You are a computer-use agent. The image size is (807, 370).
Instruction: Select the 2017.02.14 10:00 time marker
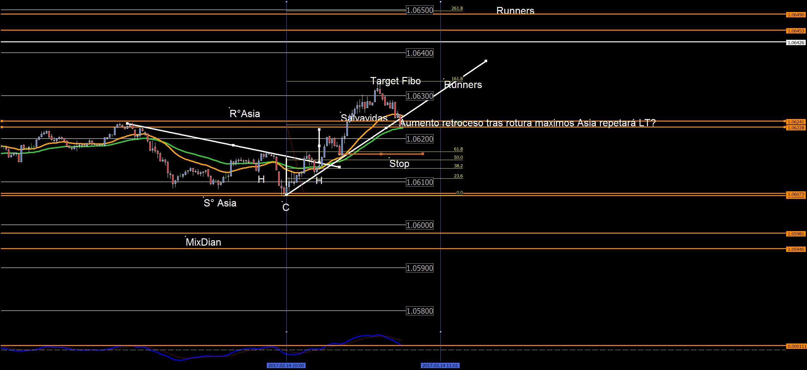click(286, 366)
